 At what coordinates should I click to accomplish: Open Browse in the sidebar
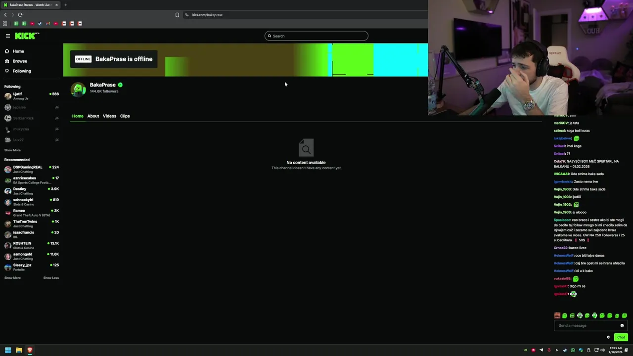tap(20, 61)
